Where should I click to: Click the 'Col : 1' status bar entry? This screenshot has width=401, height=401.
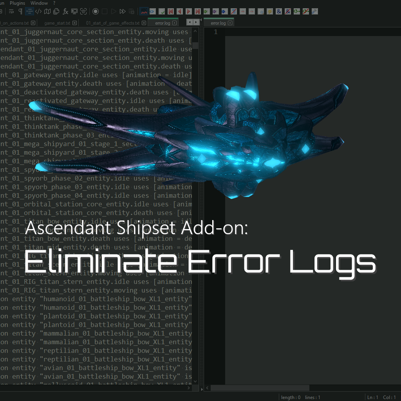coord(389,397)
